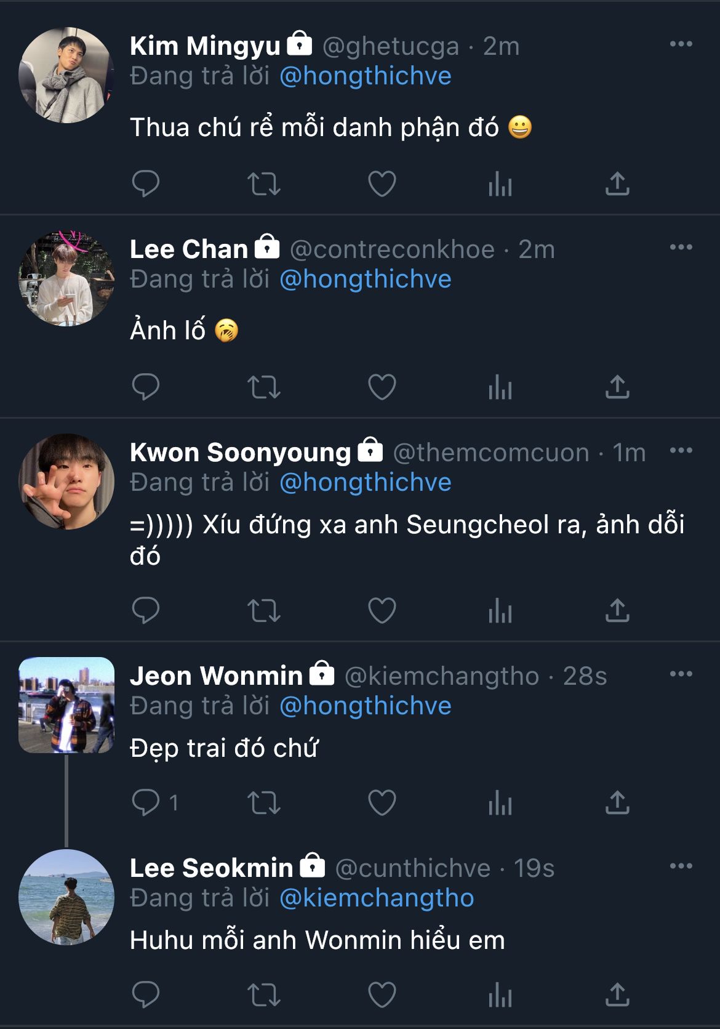This screenshot has height=1029, width=720.
Task: Open more options on Kim Mingyu's tweet
Action: 681,44
